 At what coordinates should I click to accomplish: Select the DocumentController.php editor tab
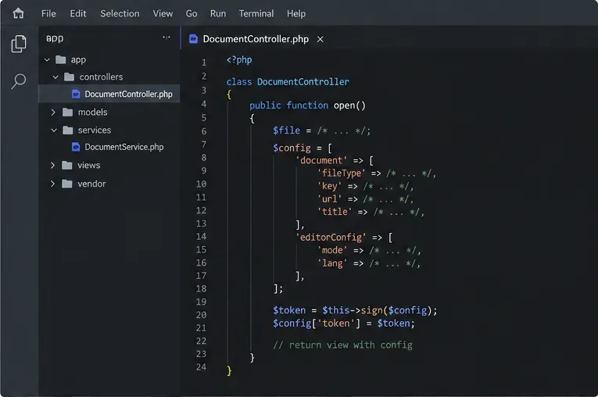click(256, 39)
